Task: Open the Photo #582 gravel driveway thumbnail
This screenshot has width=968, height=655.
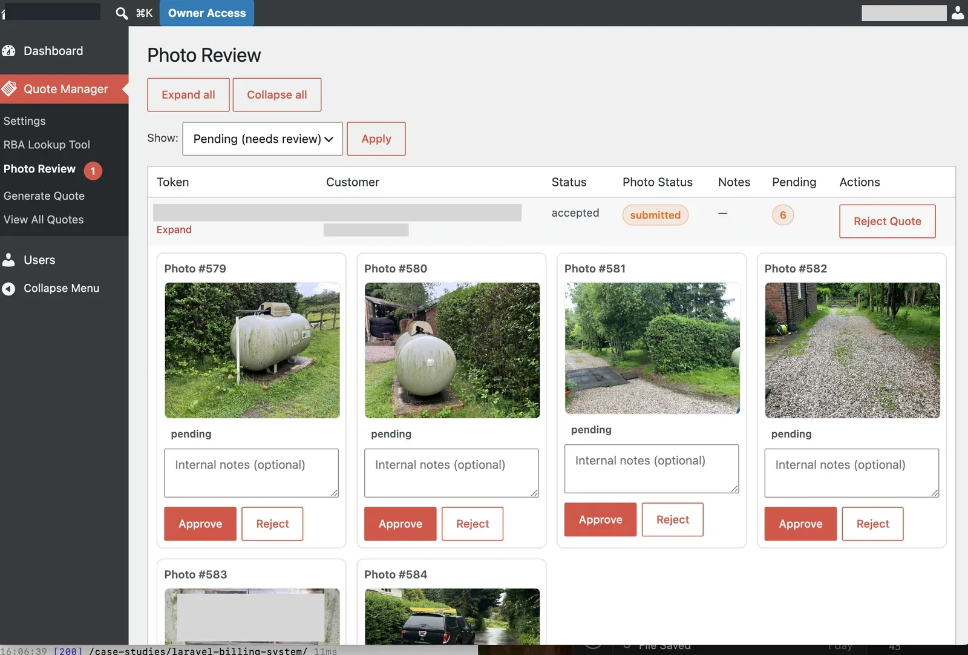Action: tap(852, 351)
